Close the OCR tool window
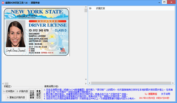 pyautogui.click(x=171, y=2)
